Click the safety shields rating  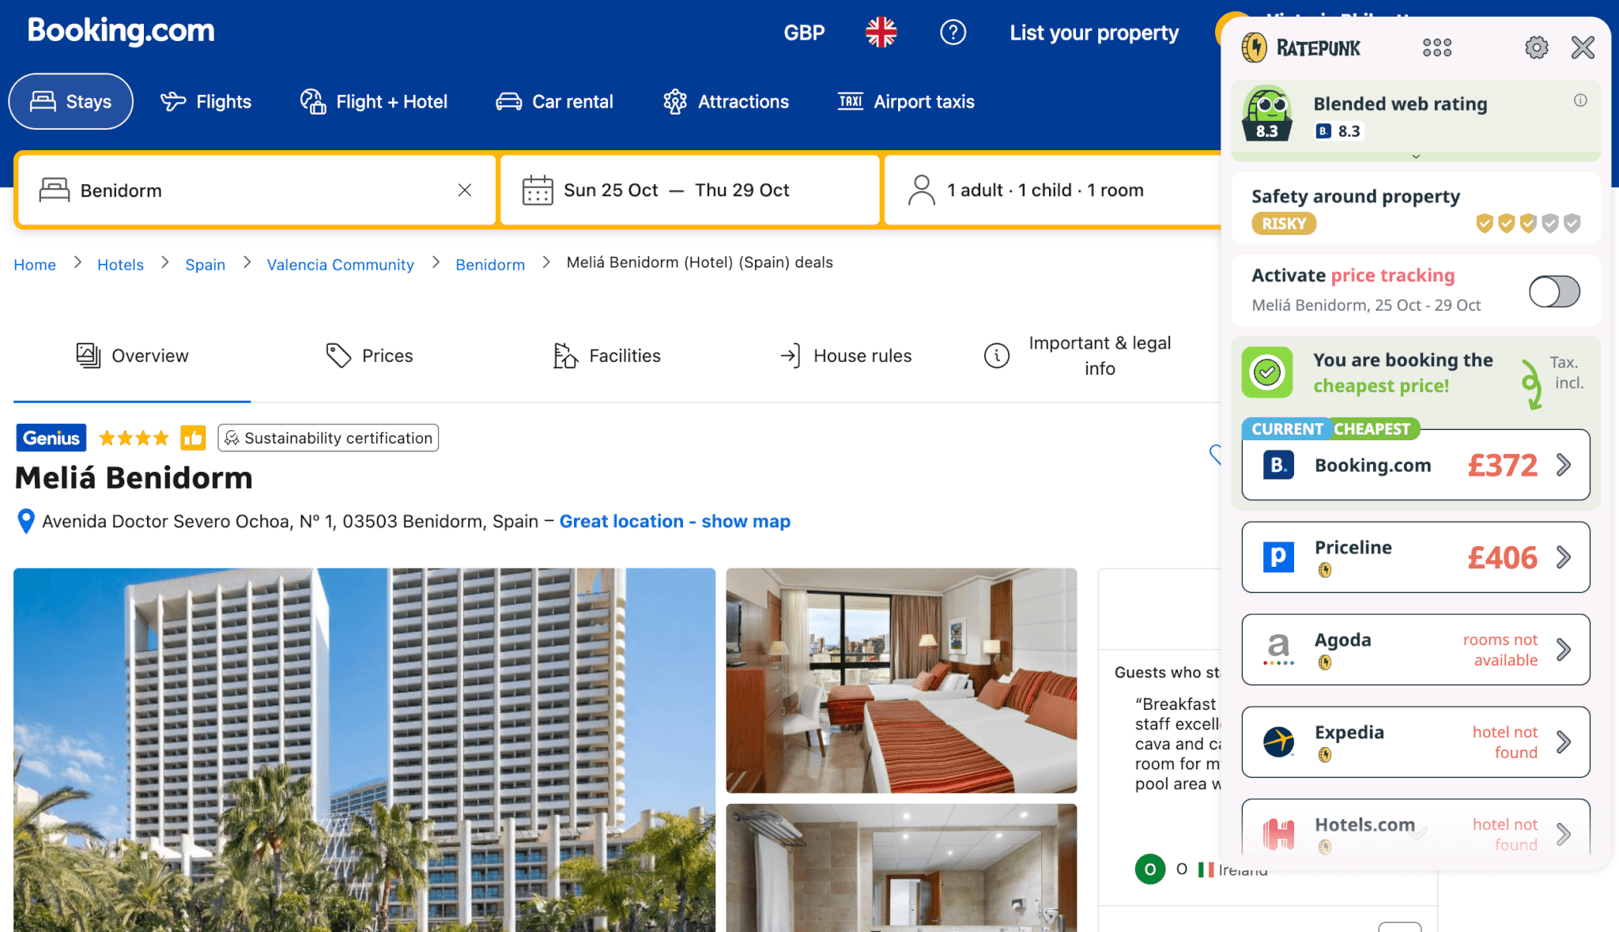pyautogui.click(x=1528, y=224)
